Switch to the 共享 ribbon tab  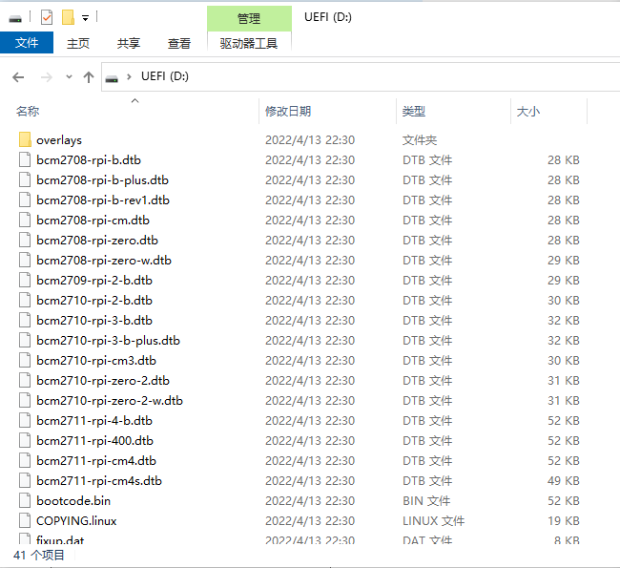click(129, 43)
